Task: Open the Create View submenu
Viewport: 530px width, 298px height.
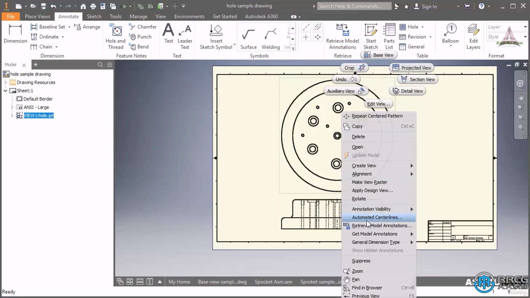Action: click(379, 166)
